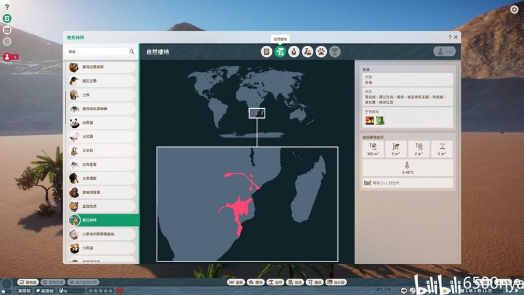Image resolution: width=524 pixels, height=295 pixels.
Task: Select the orangutan entry in list
Action: point(102,192)
